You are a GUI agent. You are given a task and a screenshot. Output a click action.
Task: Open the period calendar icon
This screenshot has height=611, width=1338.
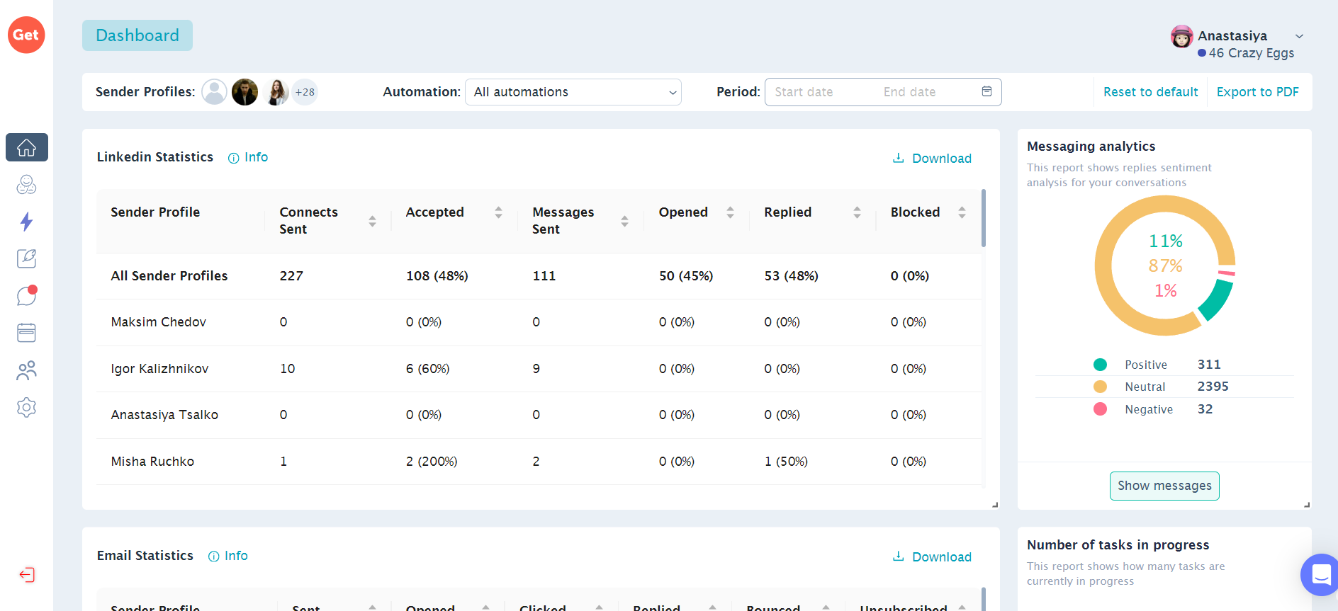tap(986, 91)
